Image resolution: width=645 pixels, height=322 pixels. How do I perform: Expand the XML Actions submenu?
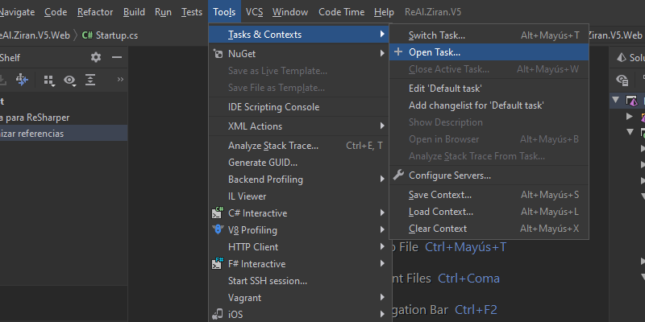(382, 126)
